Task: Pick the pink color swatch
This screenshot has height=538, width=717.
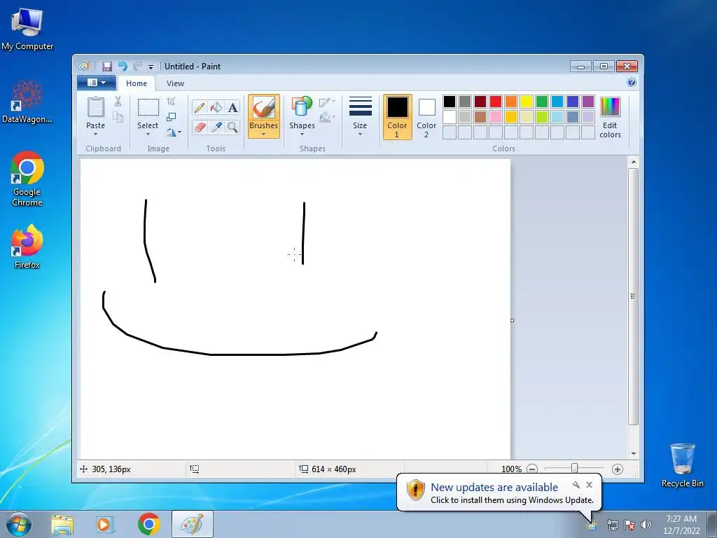Action: click(x=496, y=117)
